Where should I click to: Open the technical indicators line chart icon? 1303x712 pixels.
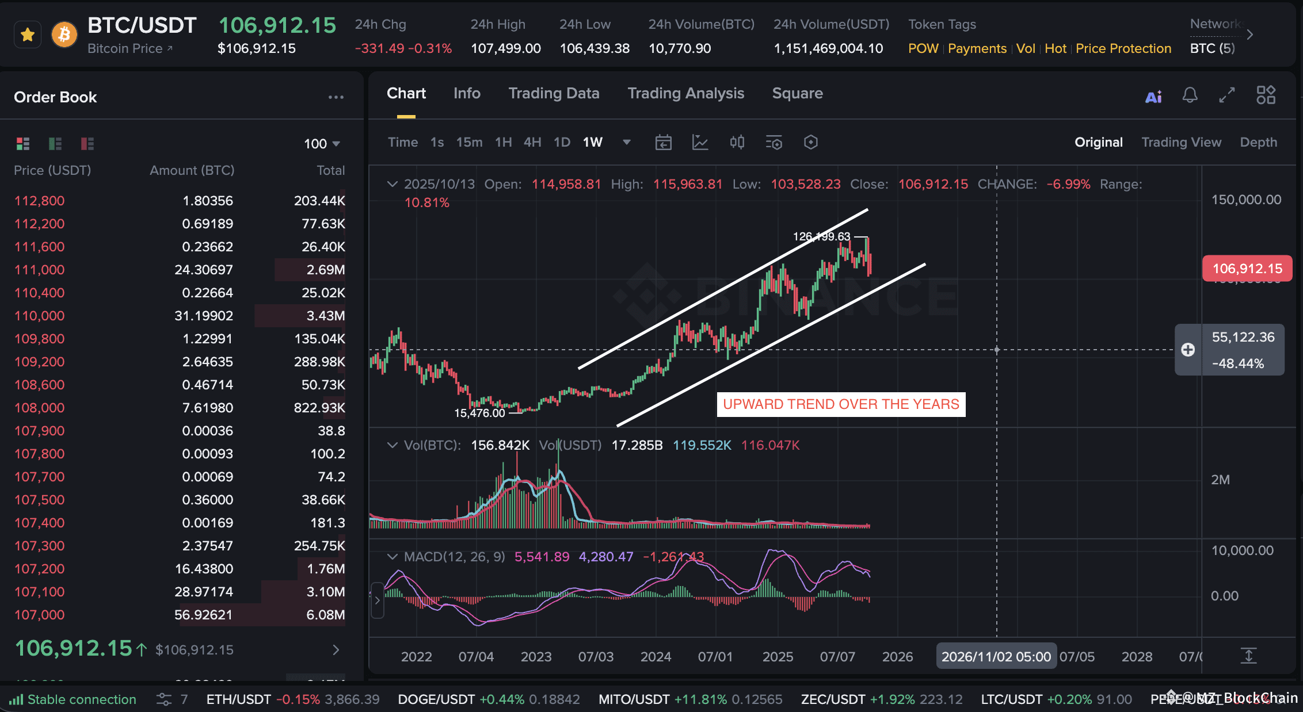(x=700, y=142)
